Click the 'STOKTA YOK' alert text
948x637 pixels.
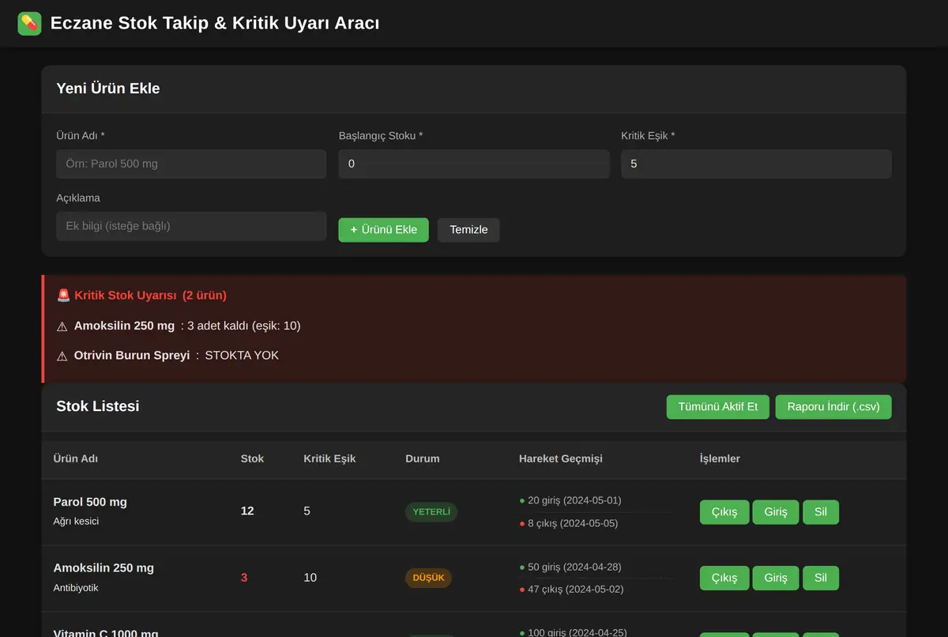pos(242,356)
